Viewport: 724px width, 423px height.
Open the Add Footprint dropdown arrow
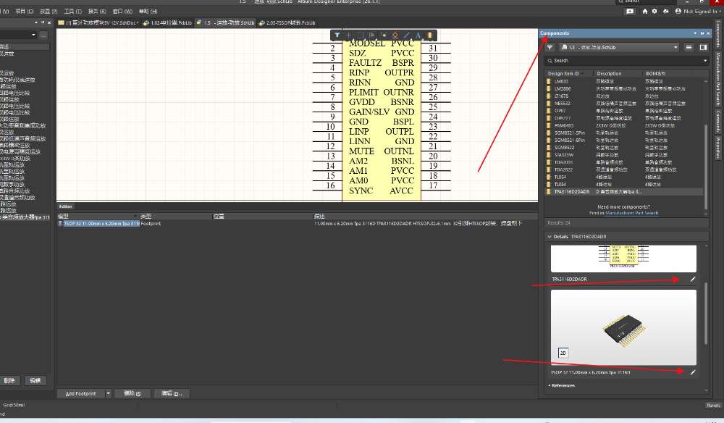point(108,393)
